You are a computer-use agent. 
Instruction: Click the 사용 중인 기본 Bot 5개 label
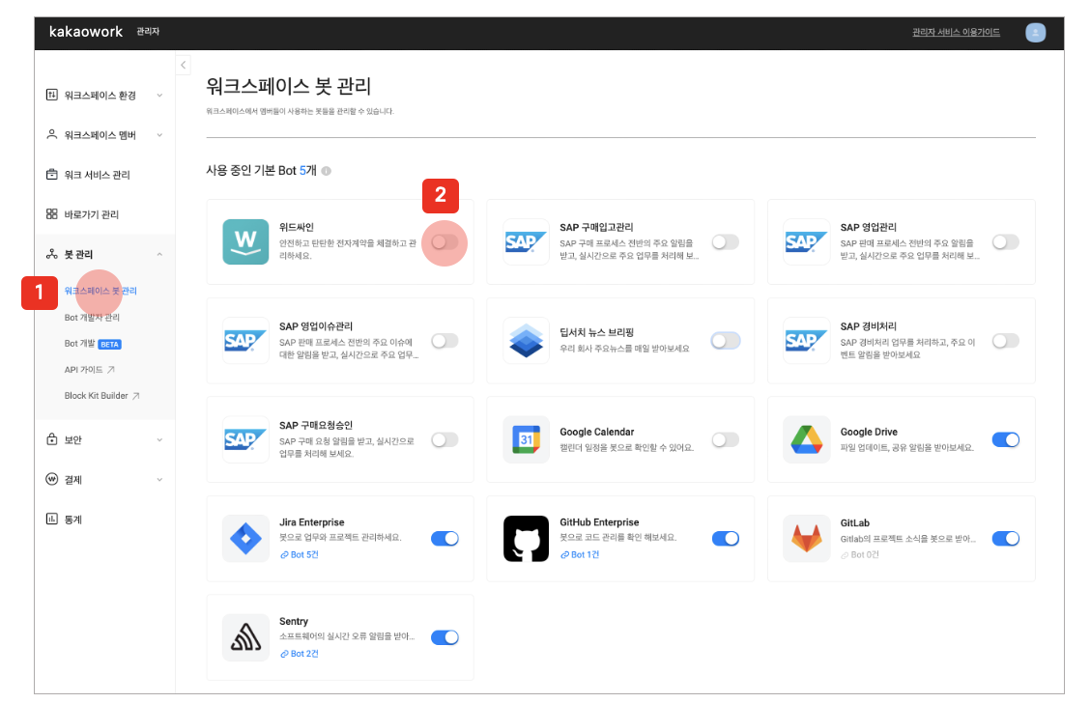coord(261,170)
